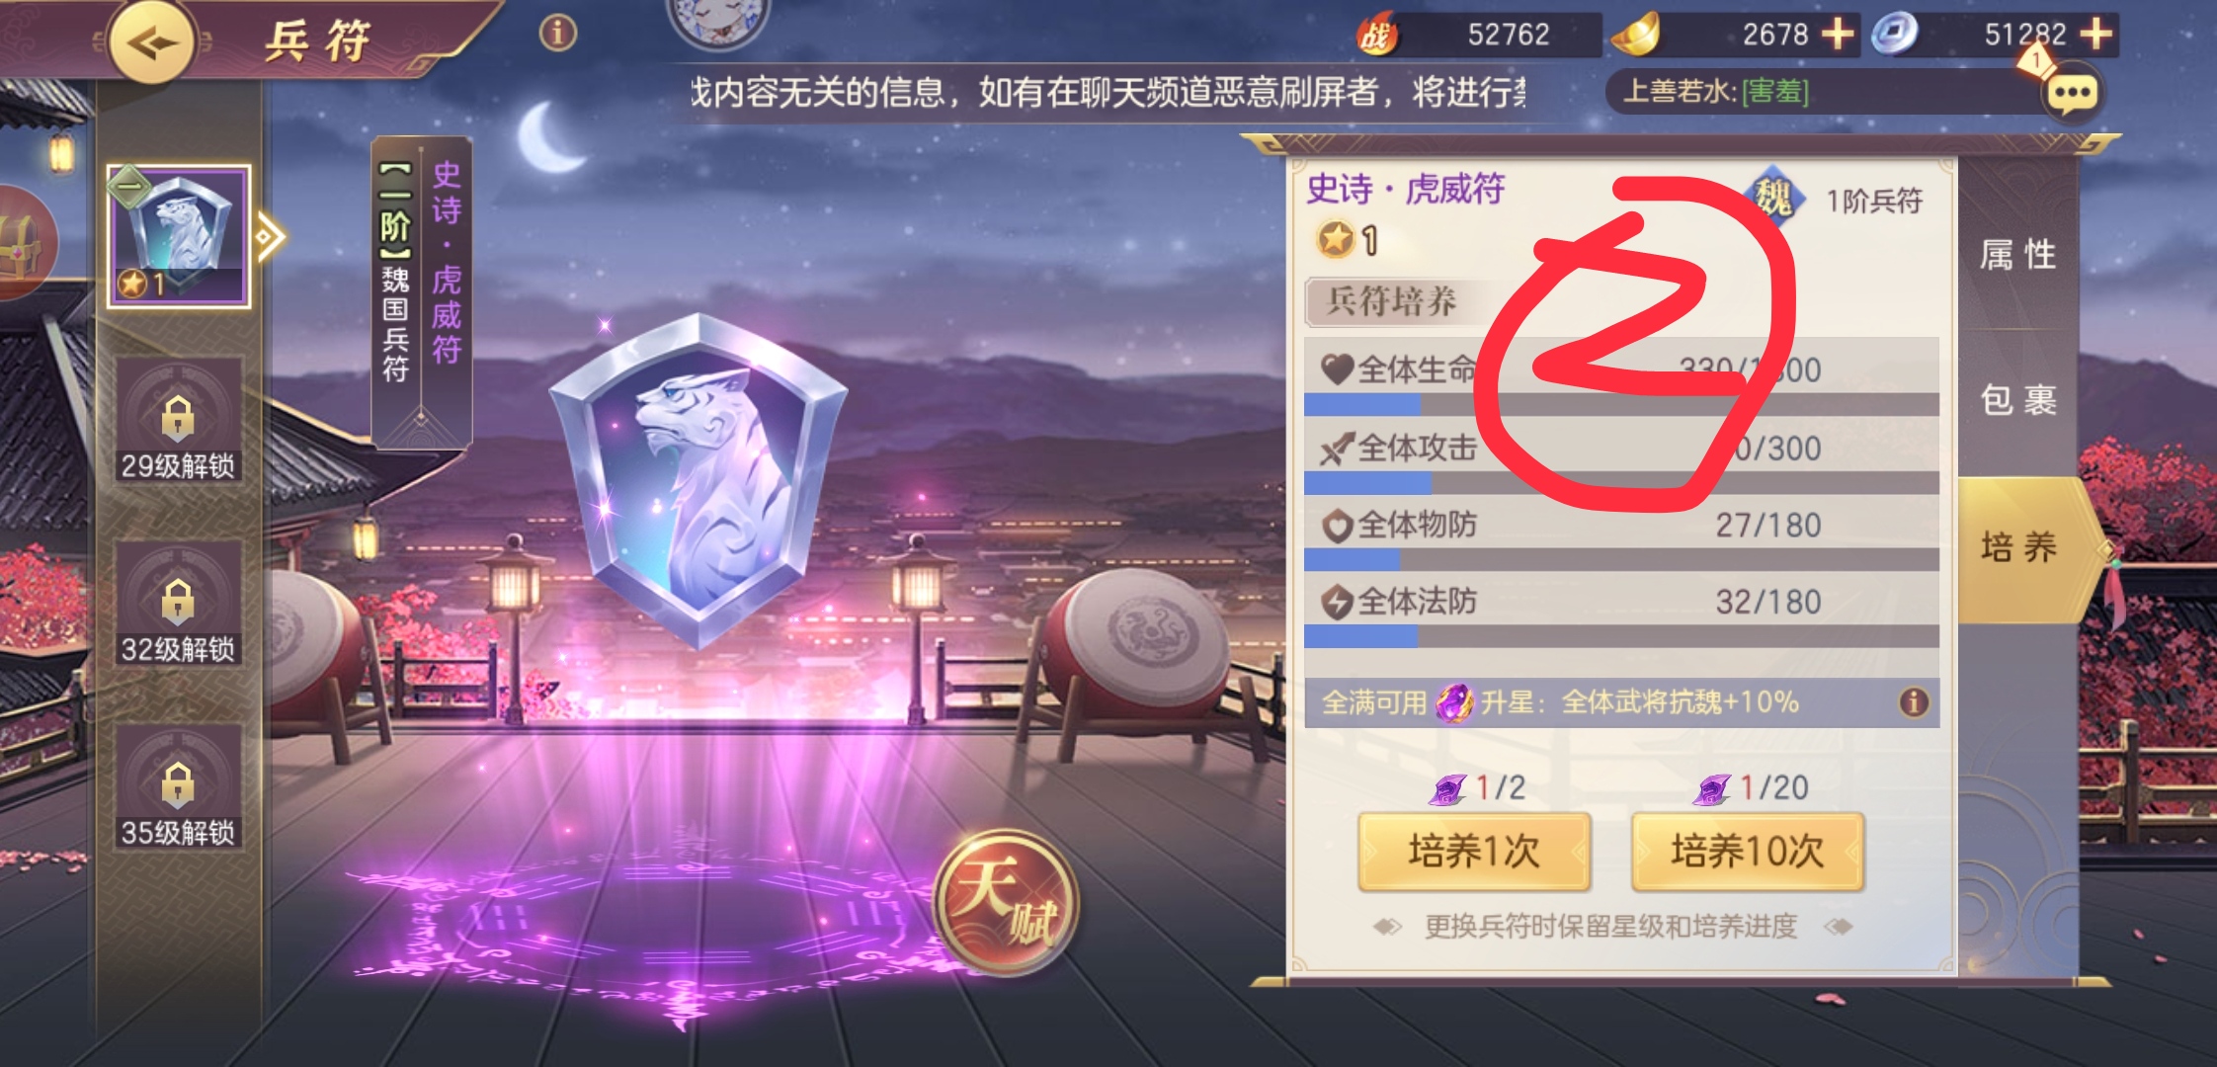Screen dimensions: 2217x1067
Task: Click the 培养10次 button
Action: tap(1747, 851)
